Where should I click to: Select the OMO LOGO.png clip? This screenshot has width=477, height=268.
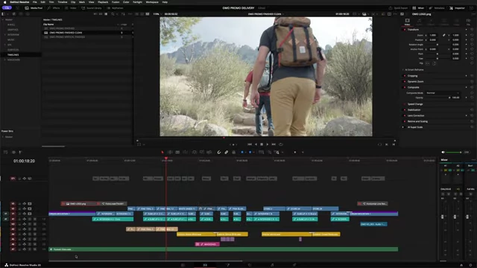tap(78, 203)
